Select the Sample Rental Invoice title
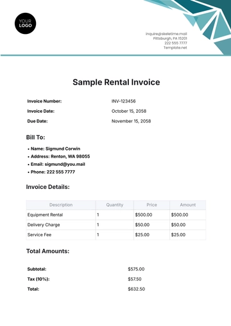The image size is (231, 326). [116, 82]
